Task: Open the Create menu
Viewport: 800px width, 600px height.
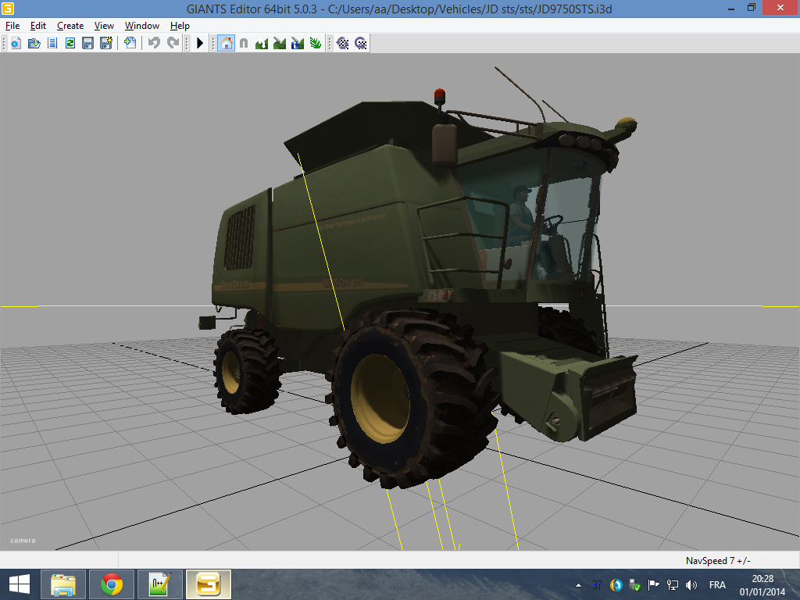Action: click(70, 26)
